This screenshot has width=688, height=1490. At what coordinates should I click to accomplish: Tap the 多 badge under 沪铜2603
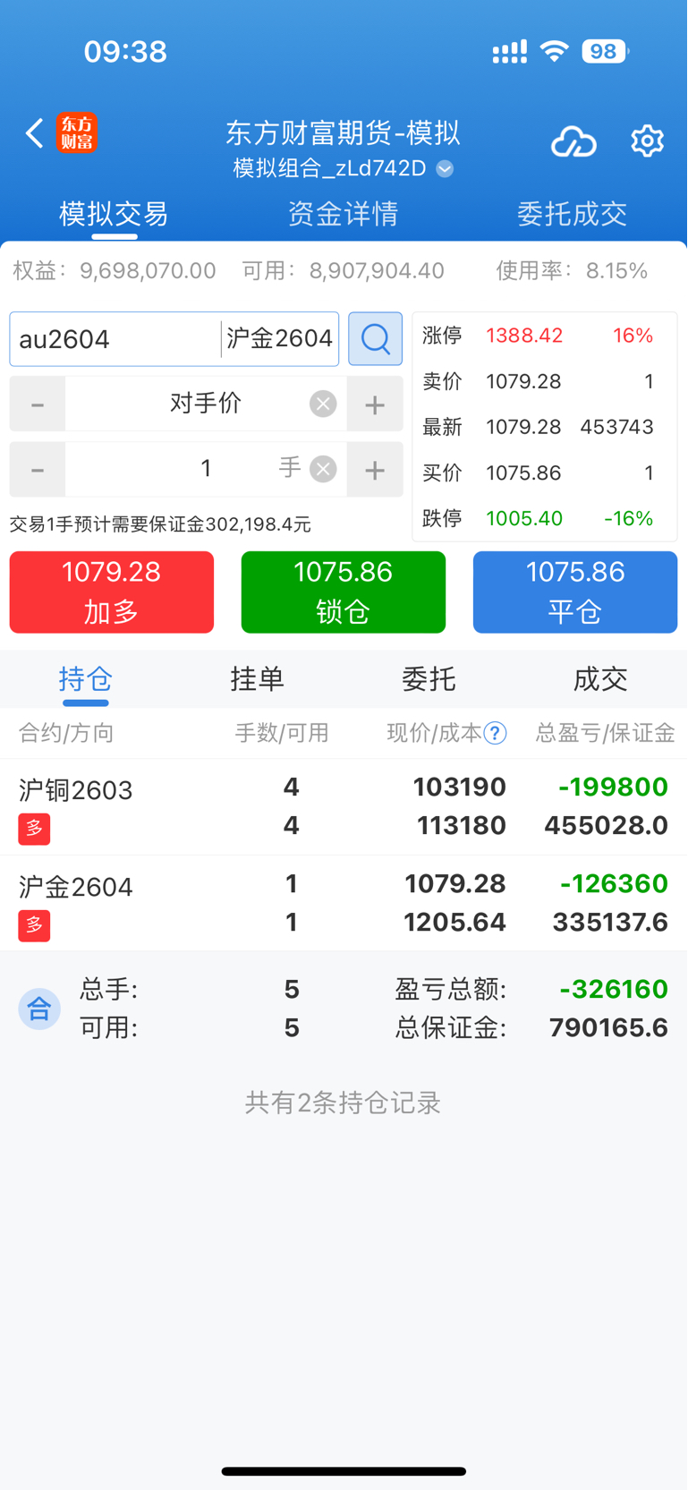click(x=34, y=829)
